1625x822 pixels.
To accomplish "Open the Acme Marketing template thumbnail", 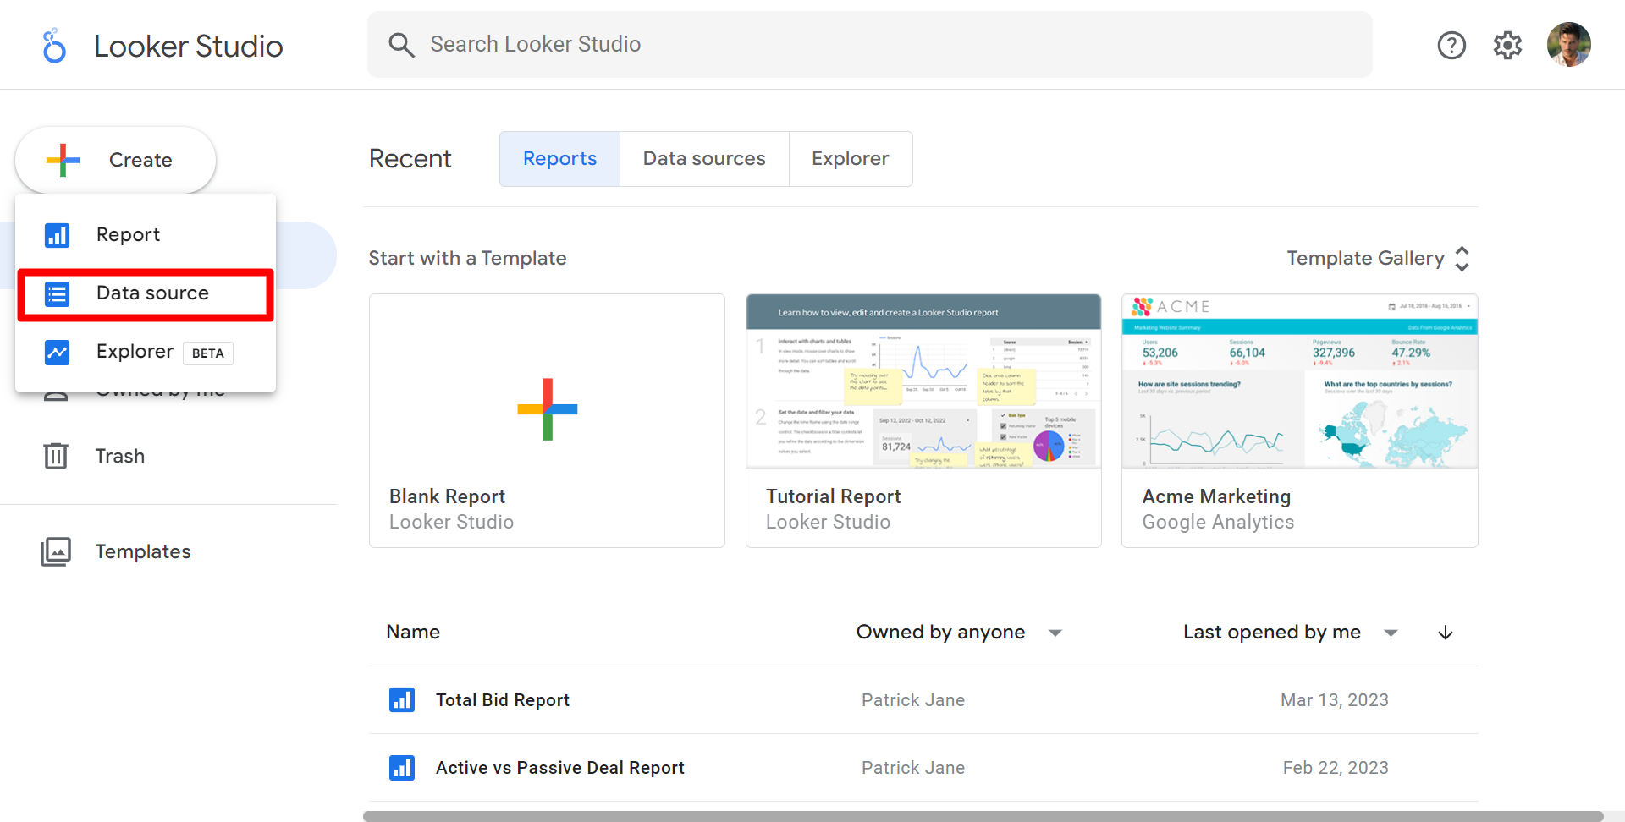I will pyautogui.click(x=1300, y=381).
